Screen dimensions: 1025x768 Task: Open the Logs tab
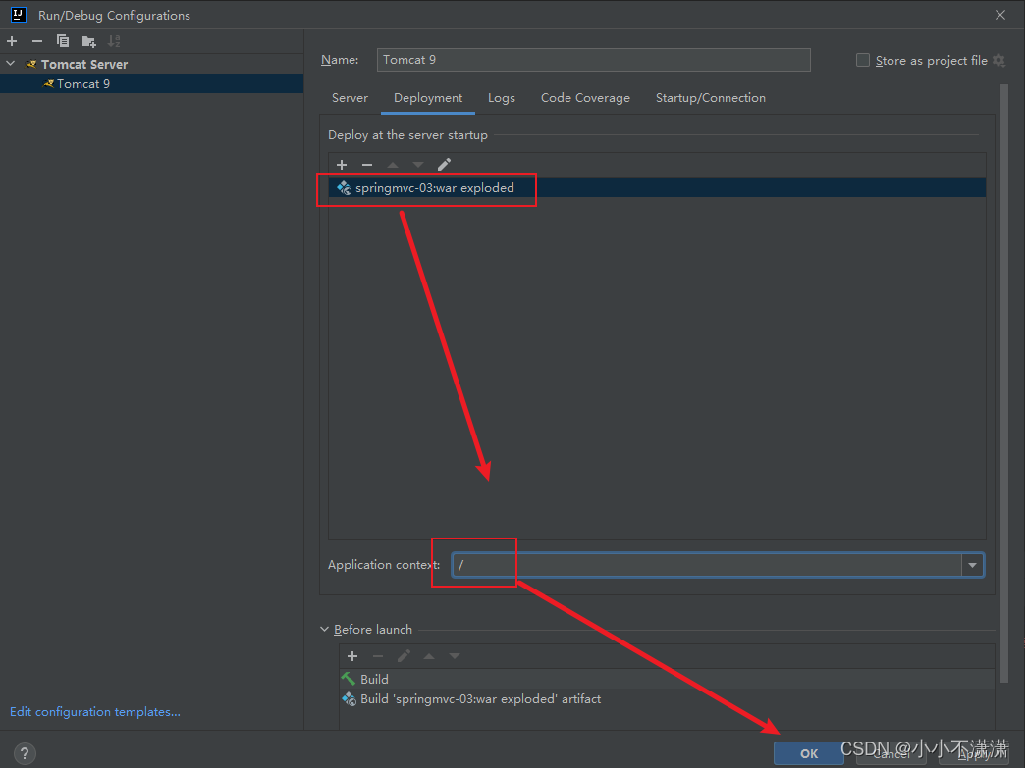(x=502, y=98)
